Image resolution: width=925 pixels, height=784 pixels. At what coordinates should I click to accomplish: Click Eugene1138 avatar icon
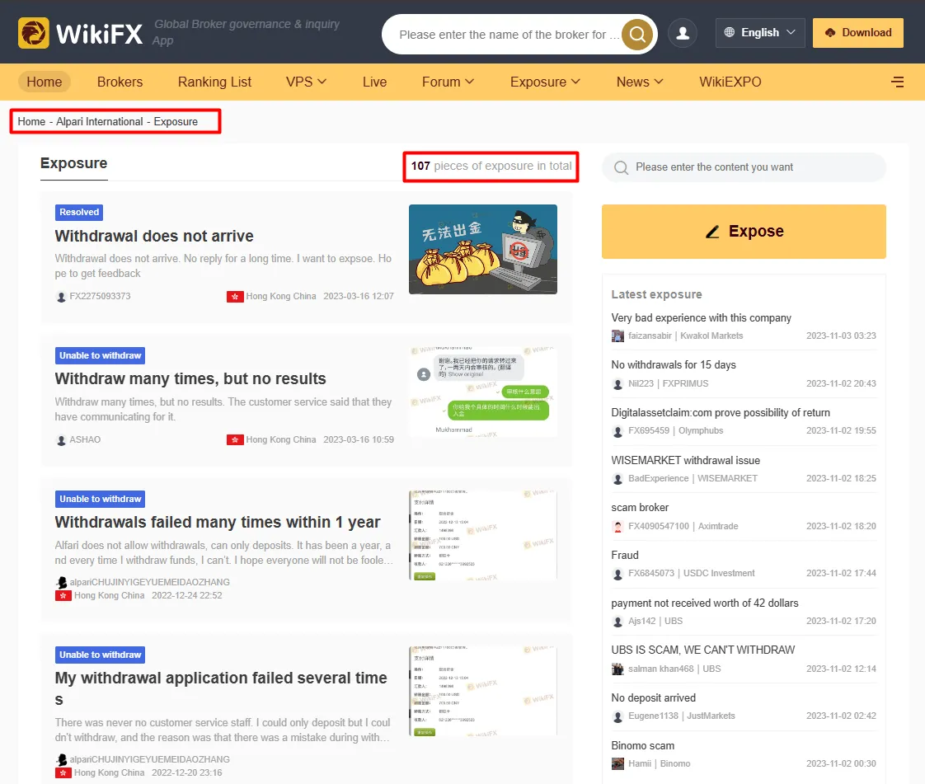[617, 716]
